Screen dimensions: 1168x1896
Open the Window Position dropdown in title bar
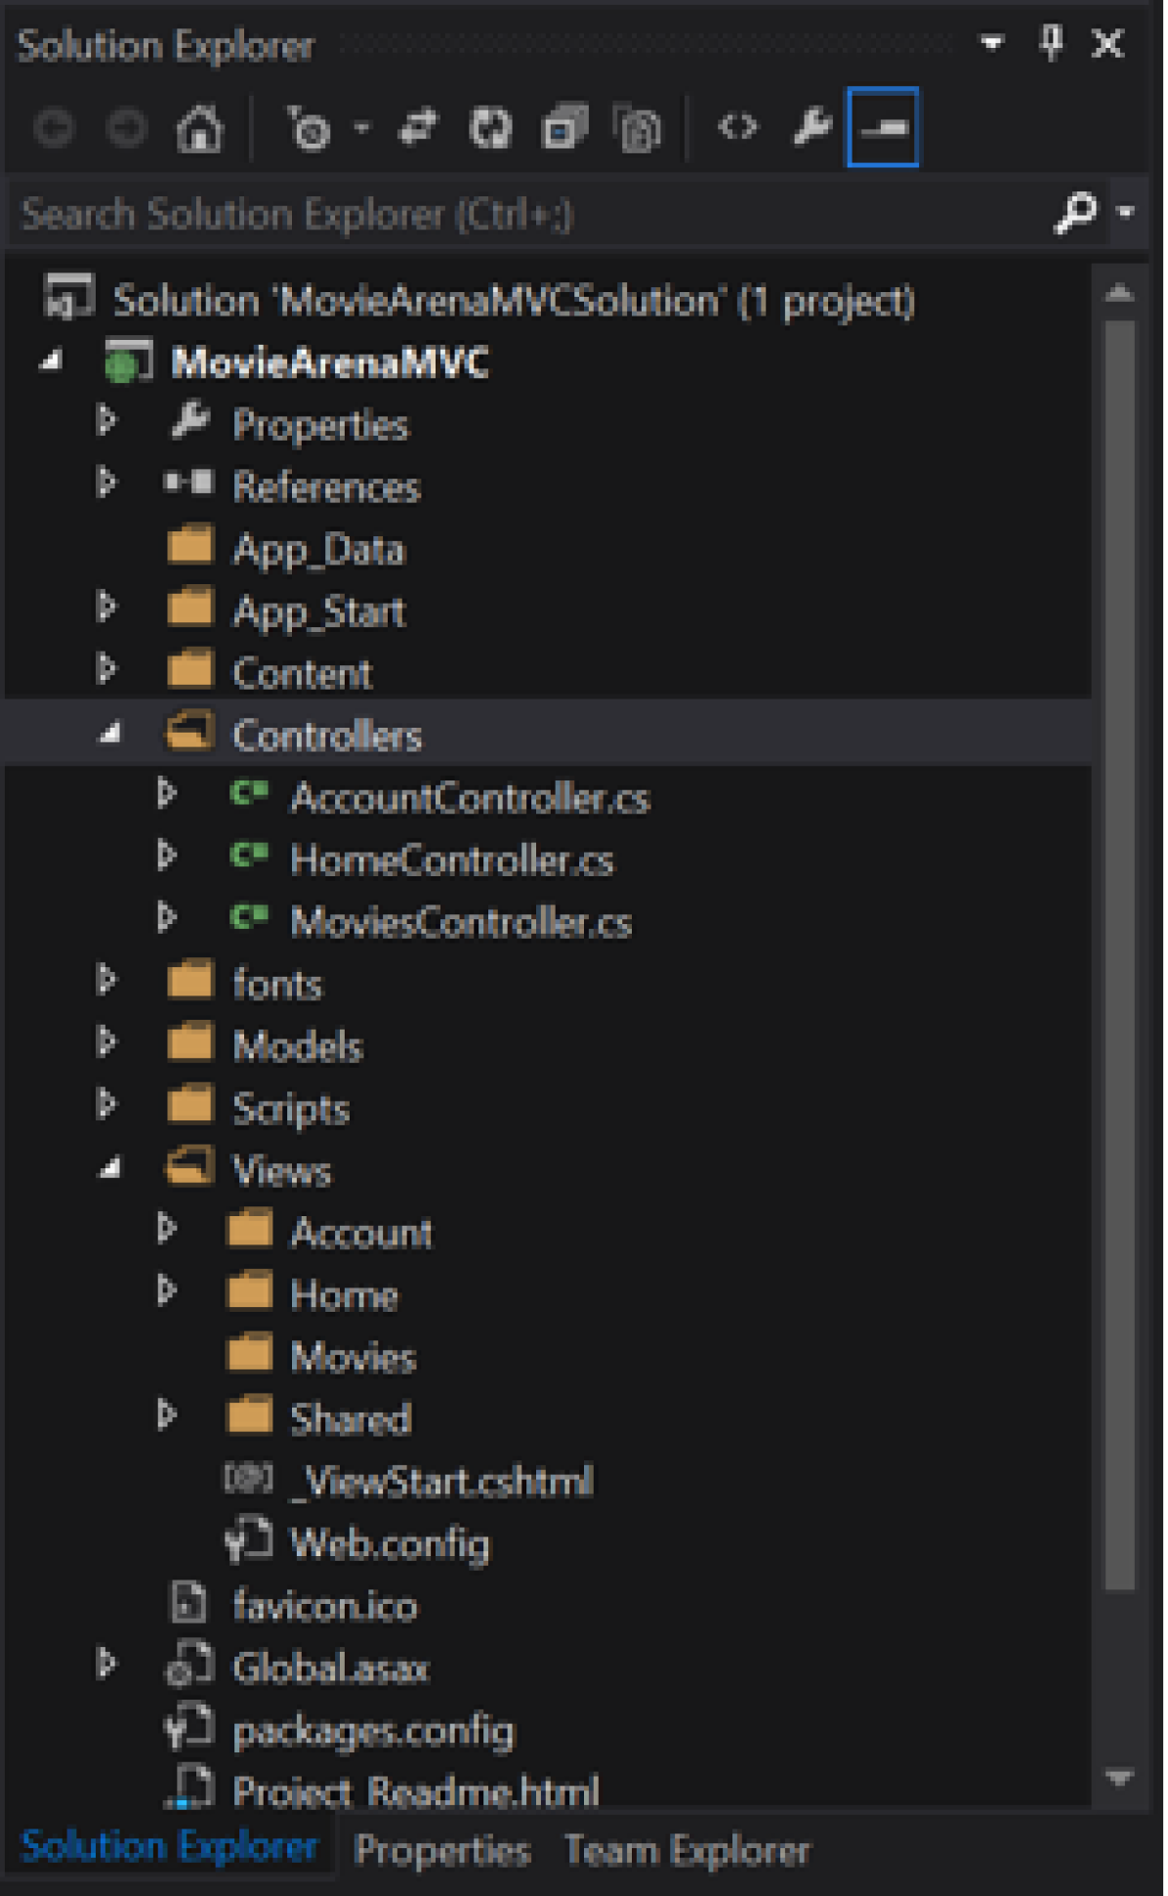[992, 43]
